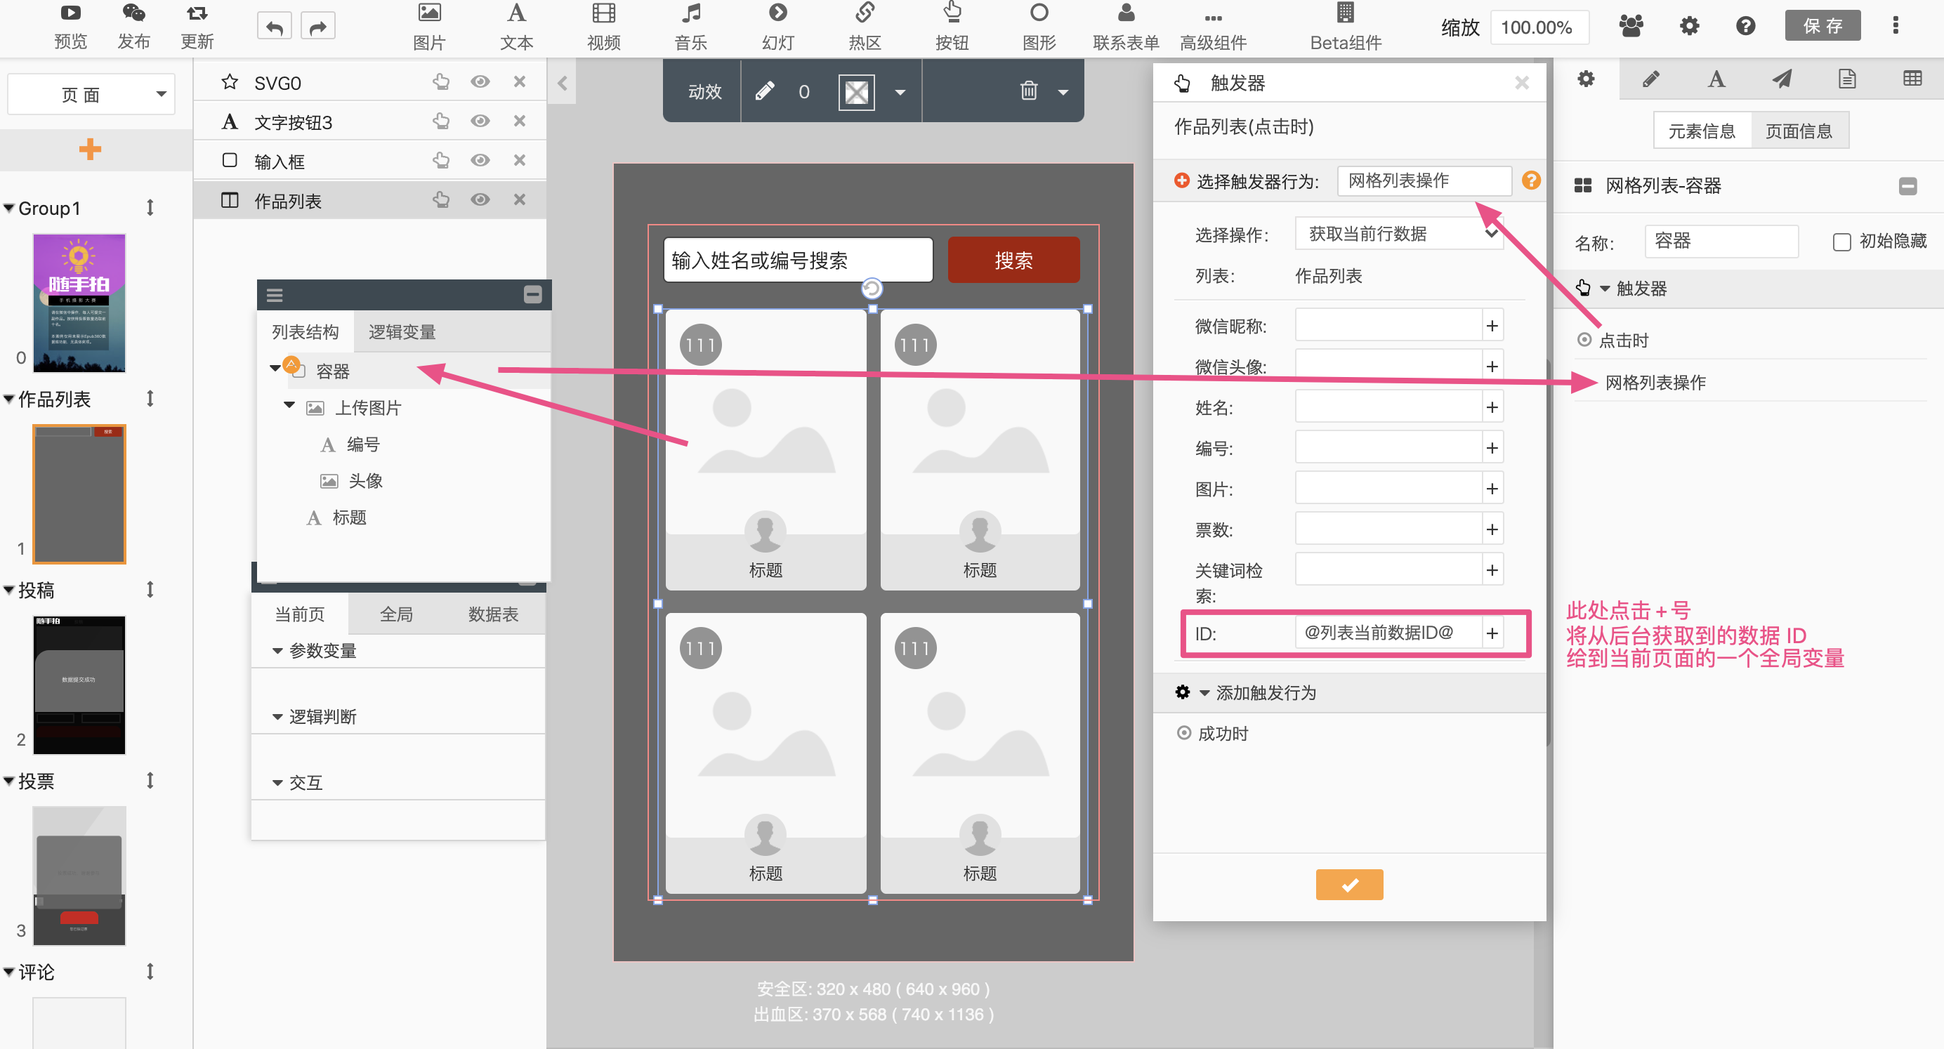The width and height of the screenshot is (1944, 1049).
Task: Switch to the 逻辑变量 tab
Action: pos(402,332)
